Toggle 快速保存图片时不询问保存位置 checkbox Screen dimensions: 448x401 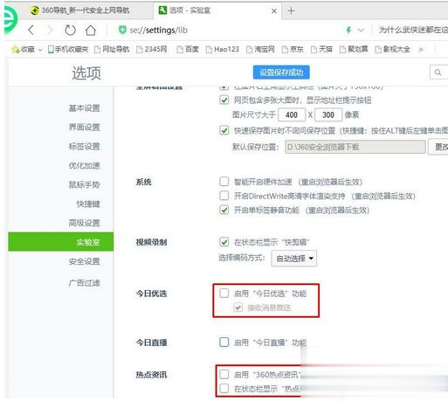tap(224, 130)
